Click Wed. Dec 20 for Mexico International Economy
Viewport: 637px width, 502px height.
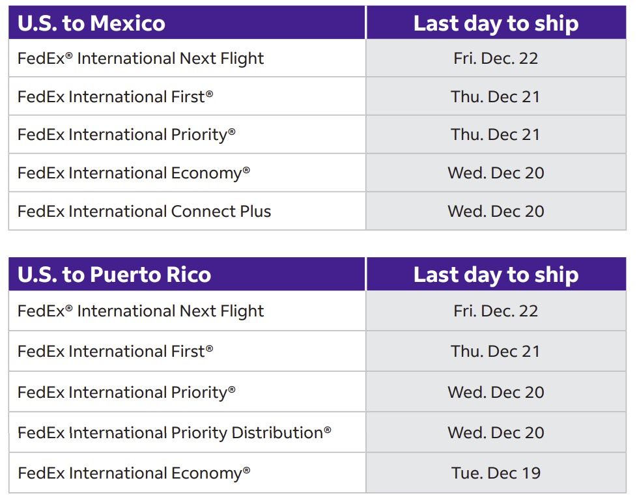coord(496,173)
